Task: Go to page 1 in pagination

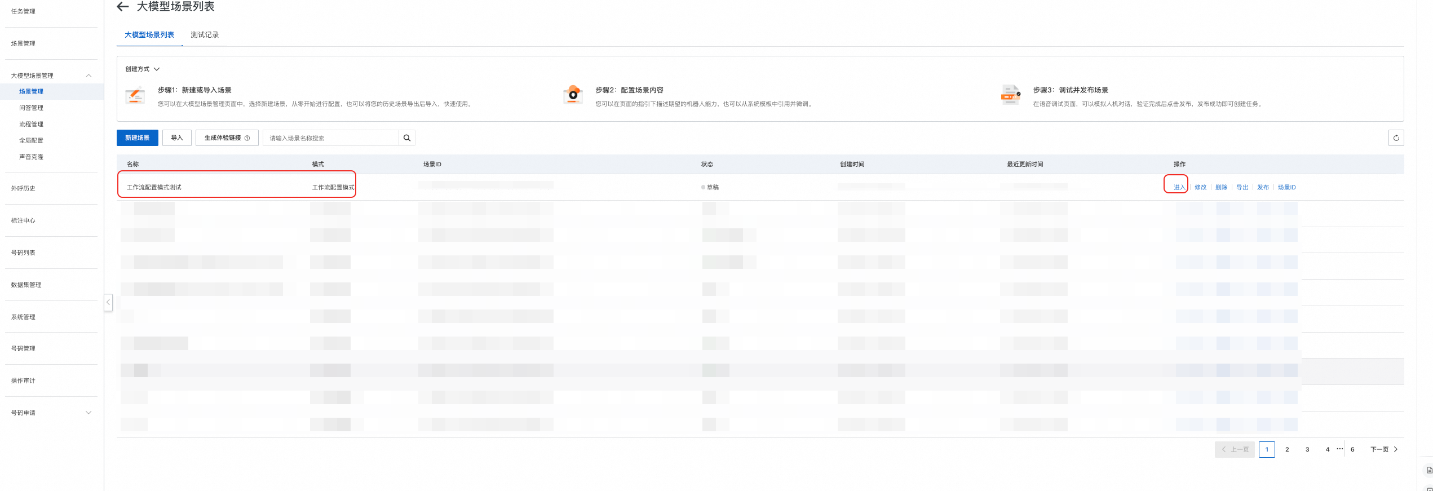Action: [1267, 449]
